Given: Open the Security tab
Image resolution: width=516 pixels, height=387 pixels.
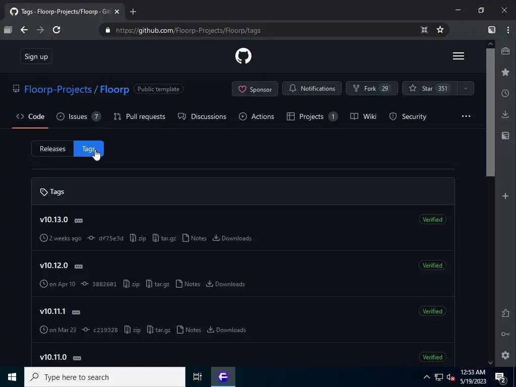Looking at the screenshot, I should click(x=407, y=116).
